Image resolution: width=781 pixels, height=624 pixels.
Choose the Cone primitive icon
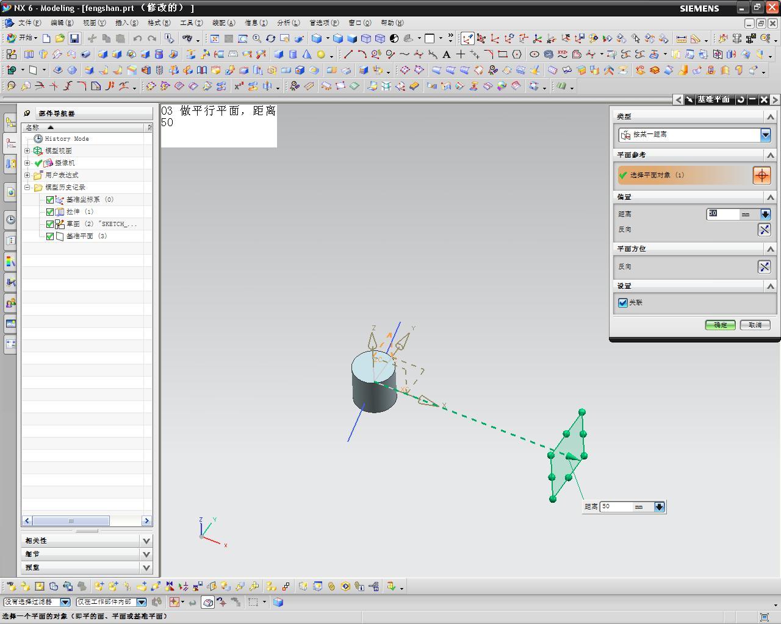(x=307, y=54)
